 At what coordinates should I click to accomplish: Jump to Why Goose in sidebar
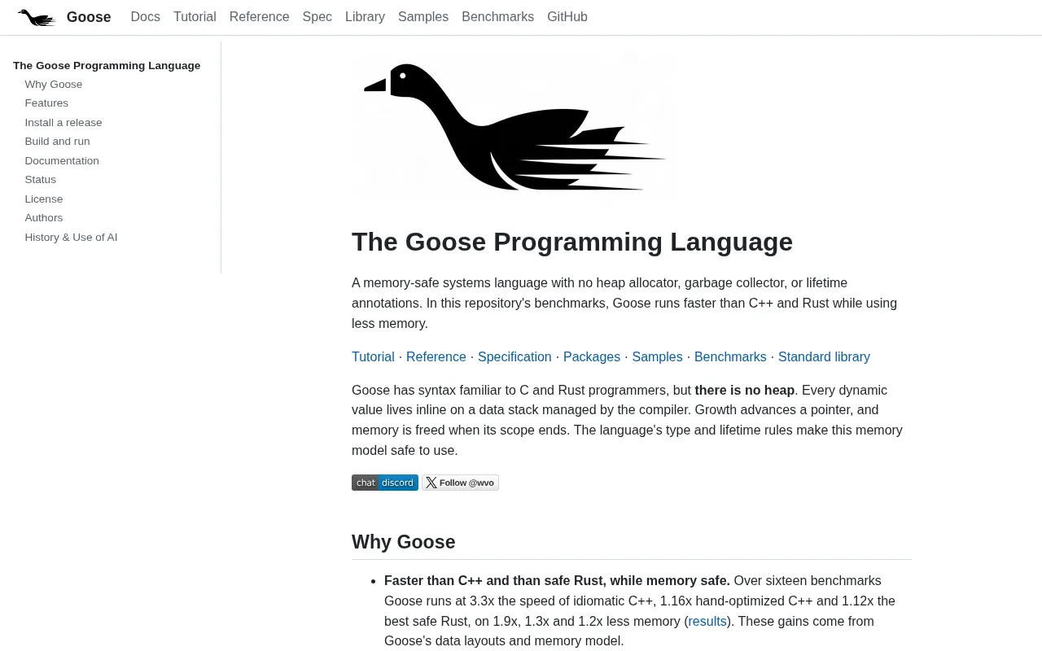tap(54, 85)
